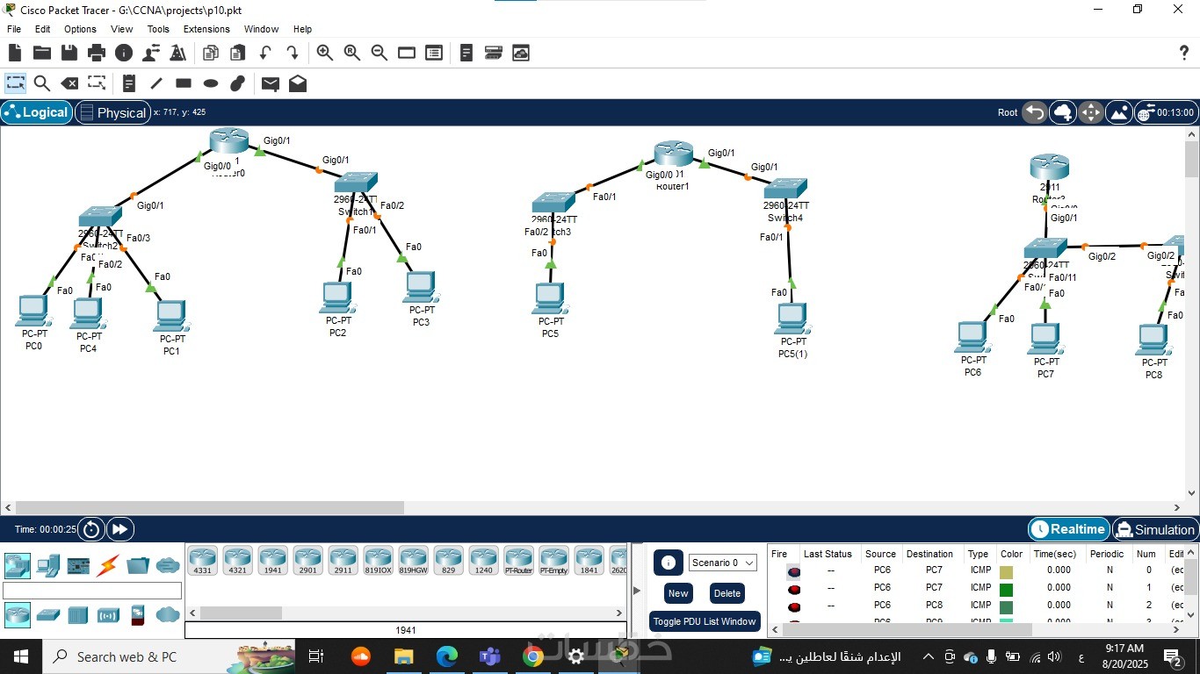Draw a line on the workspace
1200x674 pixels.
[156, 83]
